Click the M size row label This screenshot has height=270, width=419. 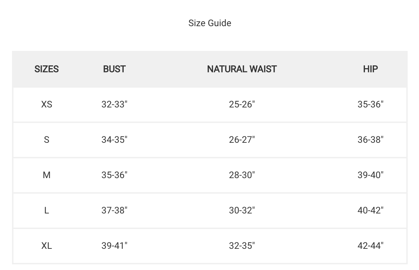pos(47,175)
